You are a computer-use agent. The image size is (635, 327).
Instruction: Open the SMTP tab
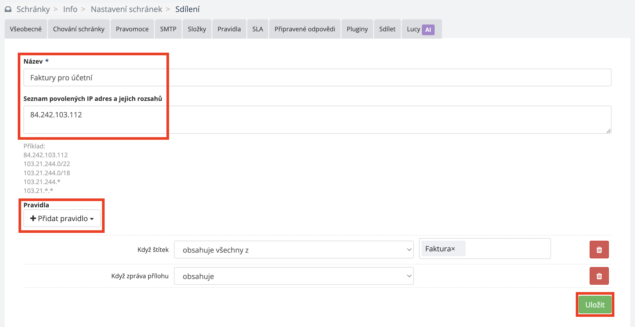coord(168,29)
